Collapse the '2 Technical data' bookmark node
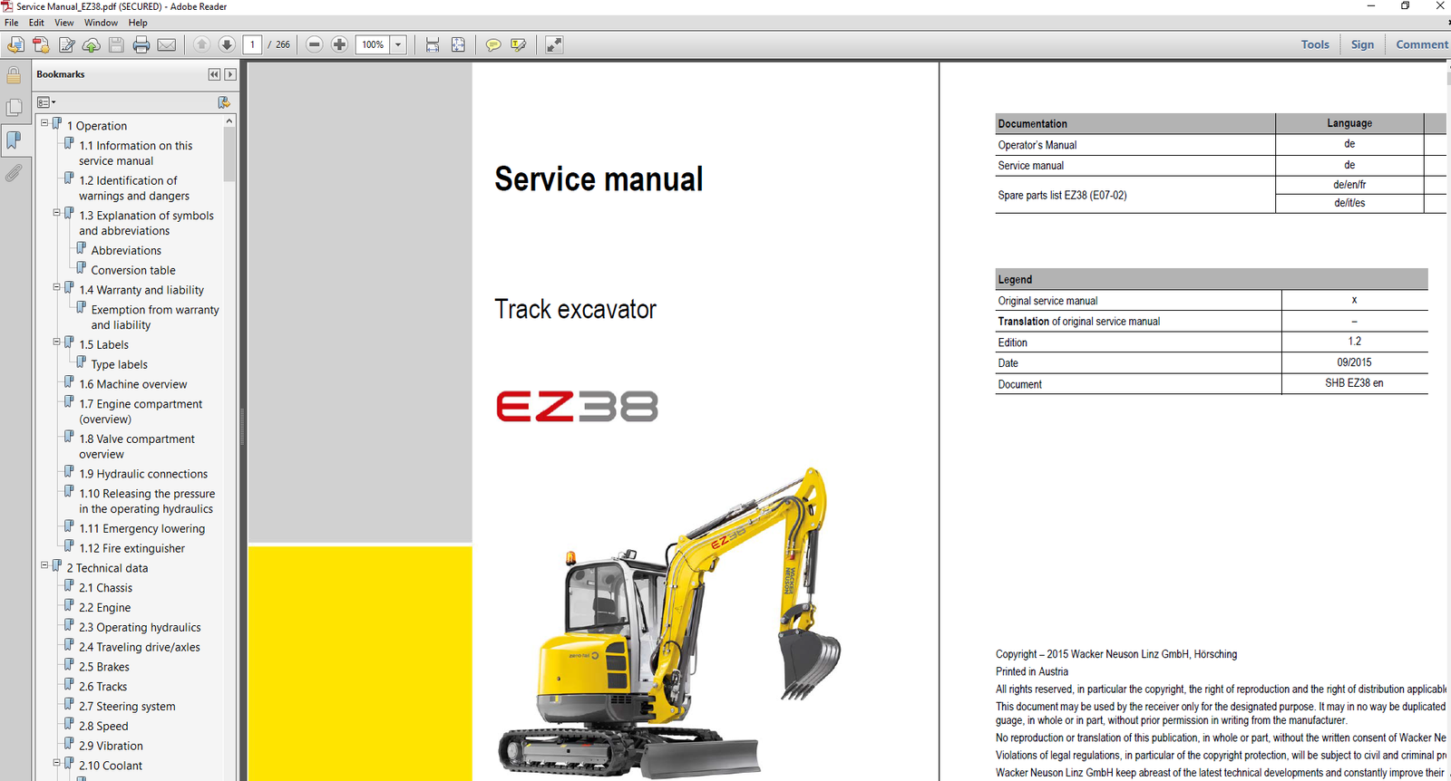The width and height of the screenshot is (1451, 781). coord(44,565)
